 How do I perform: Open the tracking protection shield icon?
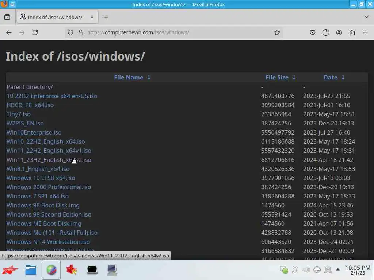[x=70, y=32]
